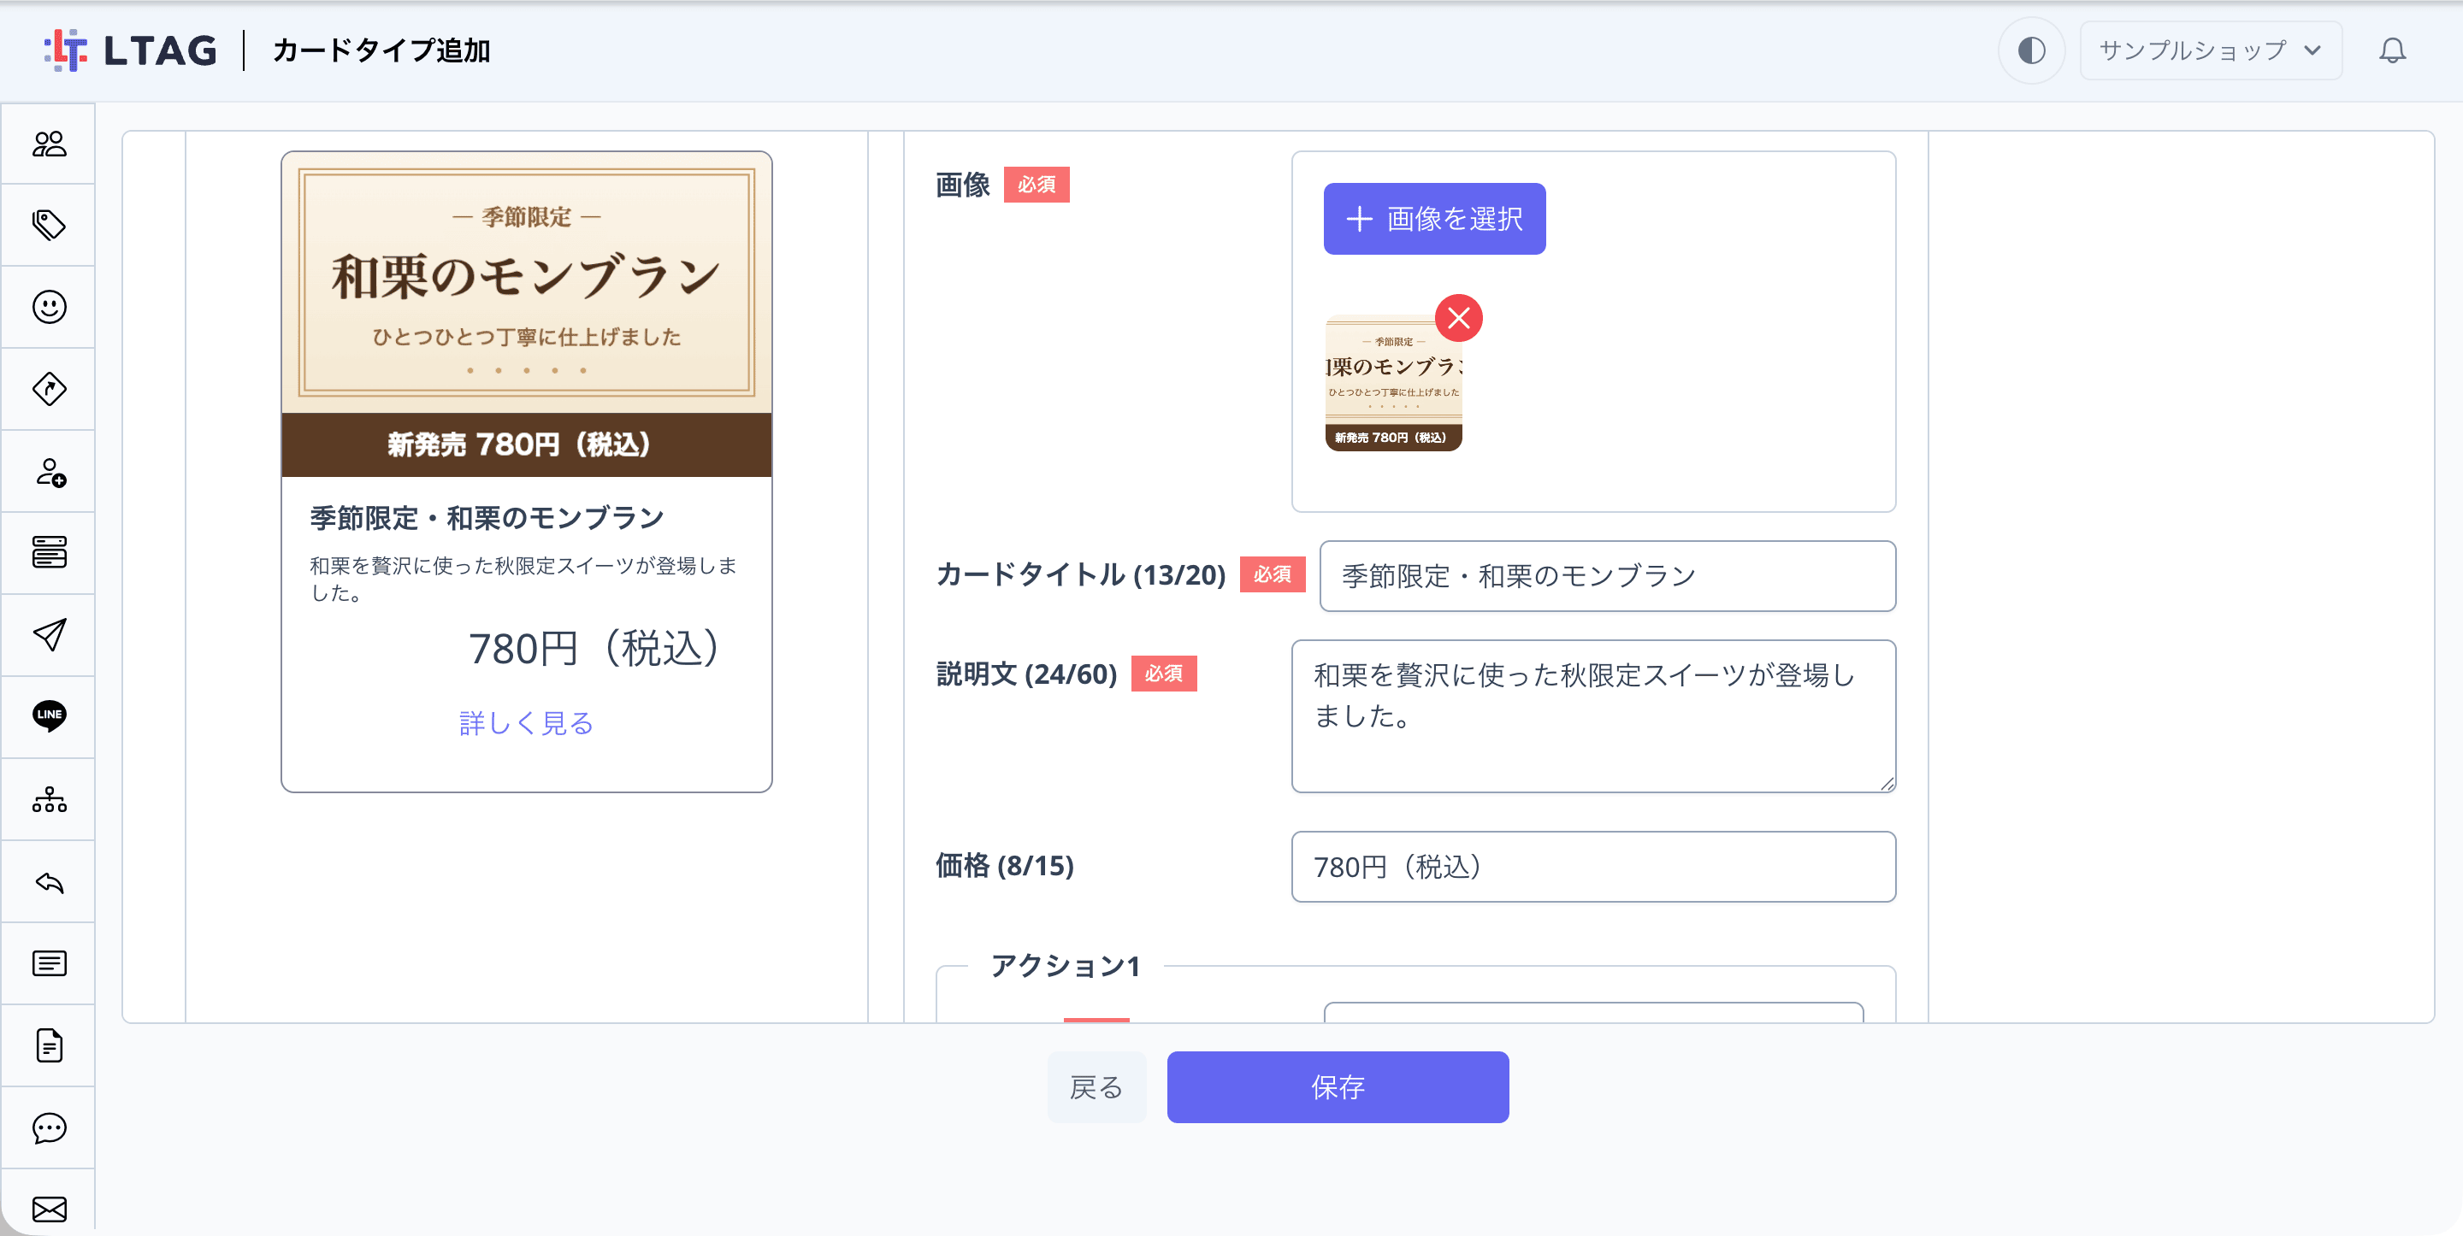The height and width of the screenshot is (1236, 2463).
Task: Open the document page sidebar icon
Action: click(49, 1045)
